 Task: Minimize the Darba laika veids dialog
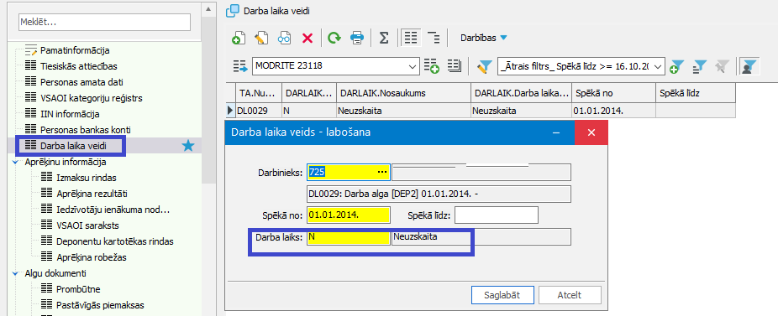pos(557,132)
